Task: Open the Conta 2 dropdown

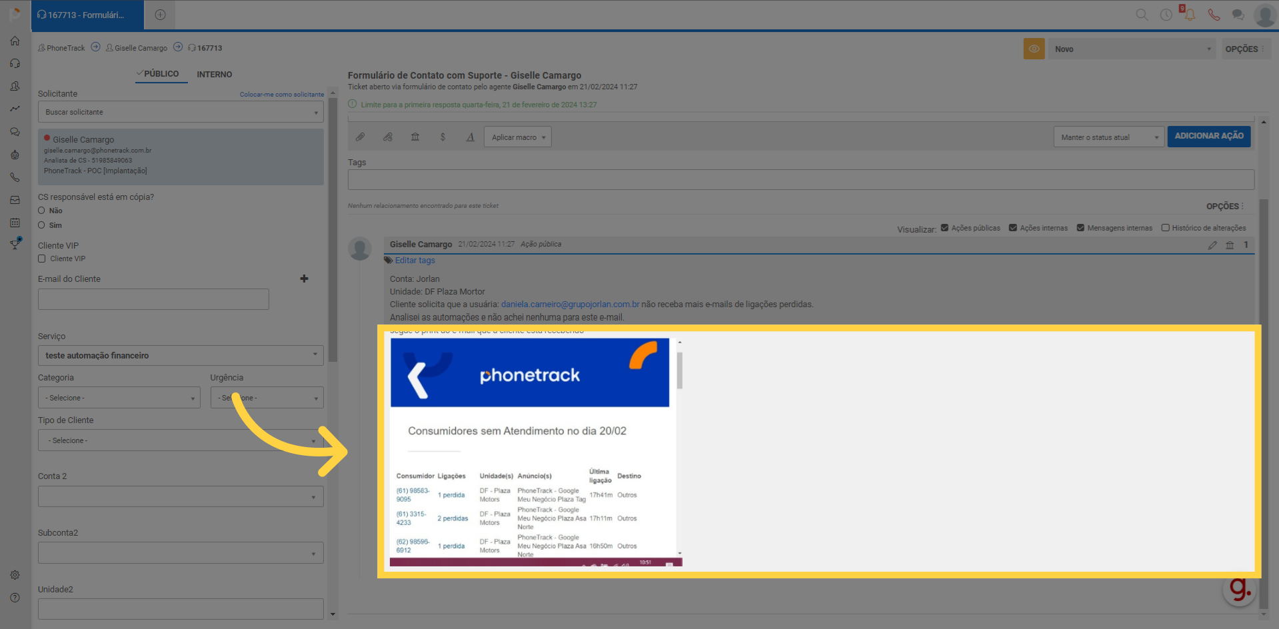Action: click(x=181, y=496)
